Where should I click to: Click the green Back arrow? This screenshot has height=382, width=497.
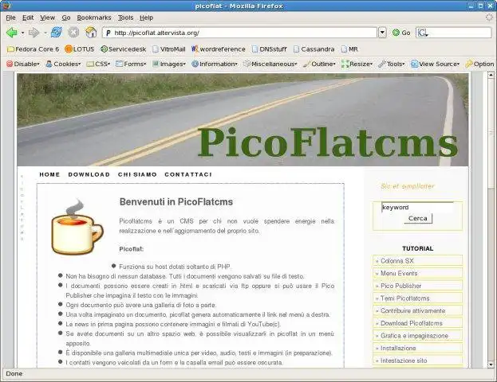click(12, 33)
